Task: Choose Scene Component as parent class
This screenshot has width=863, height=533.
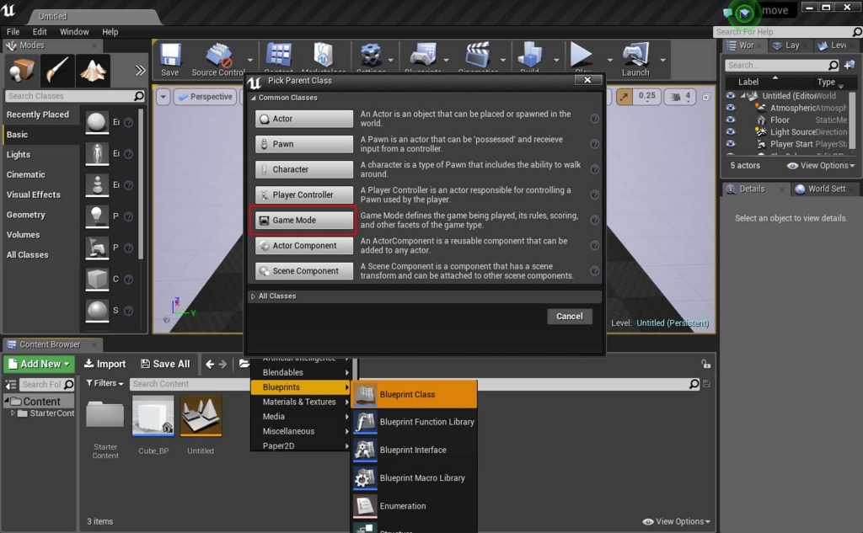Action: [303, 270]
